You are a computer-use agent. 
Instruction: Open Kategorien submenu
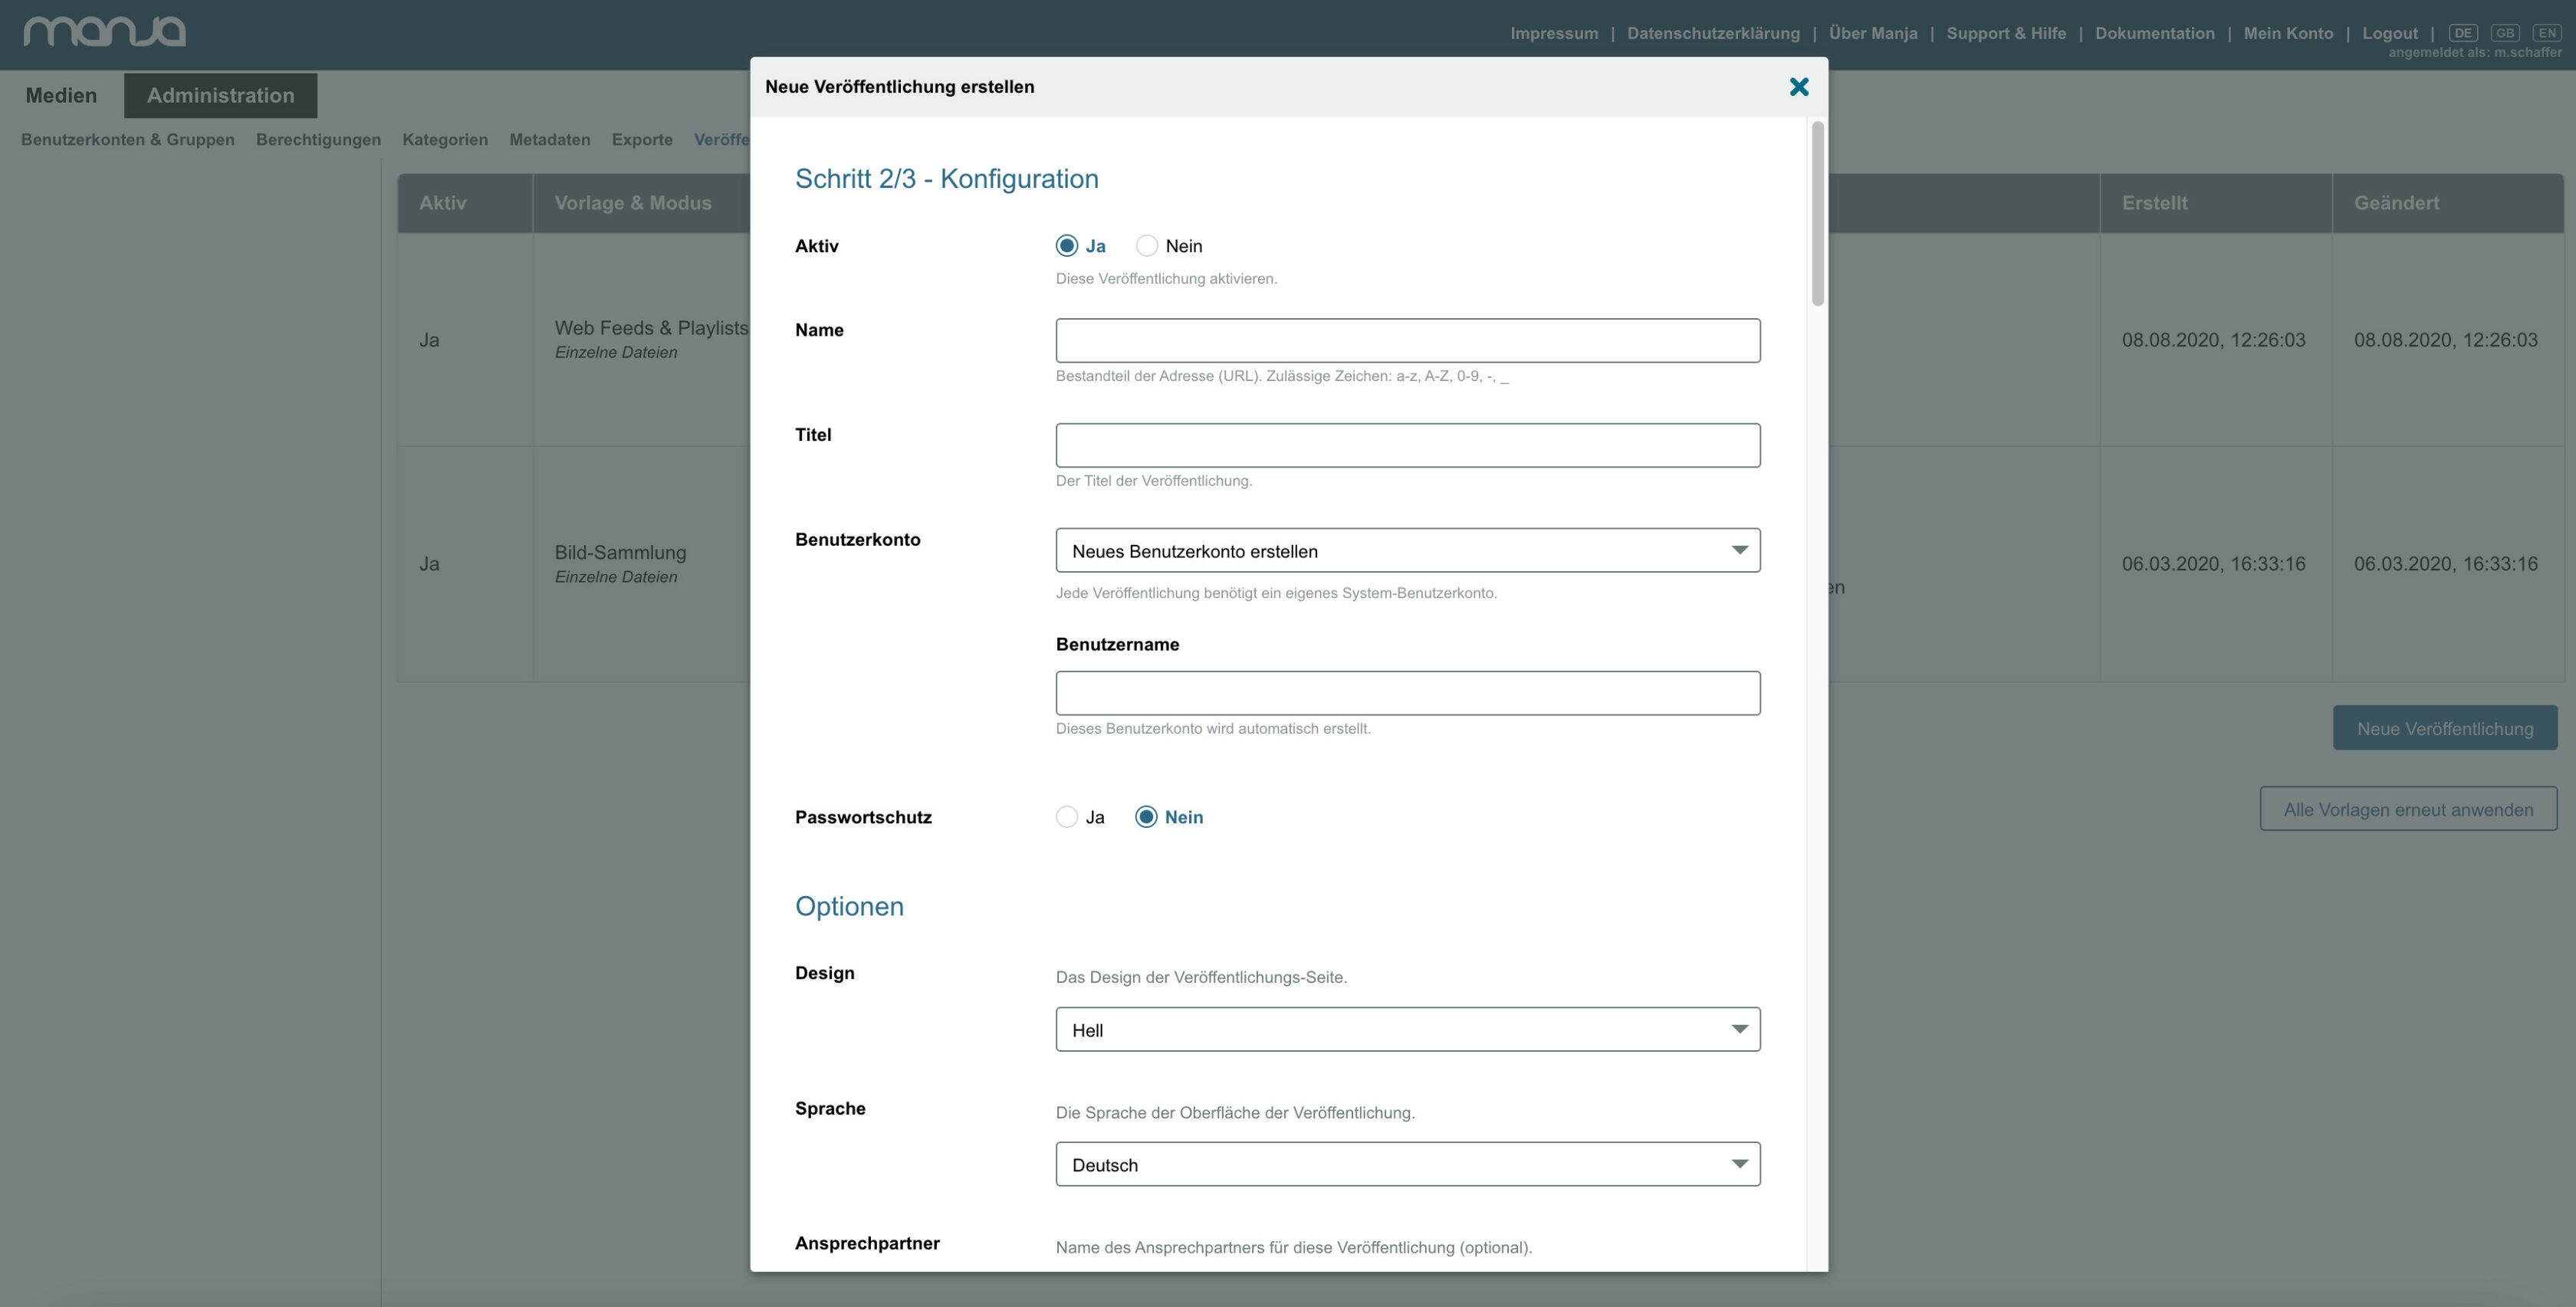pyautogui.click(x=445, y=140)
